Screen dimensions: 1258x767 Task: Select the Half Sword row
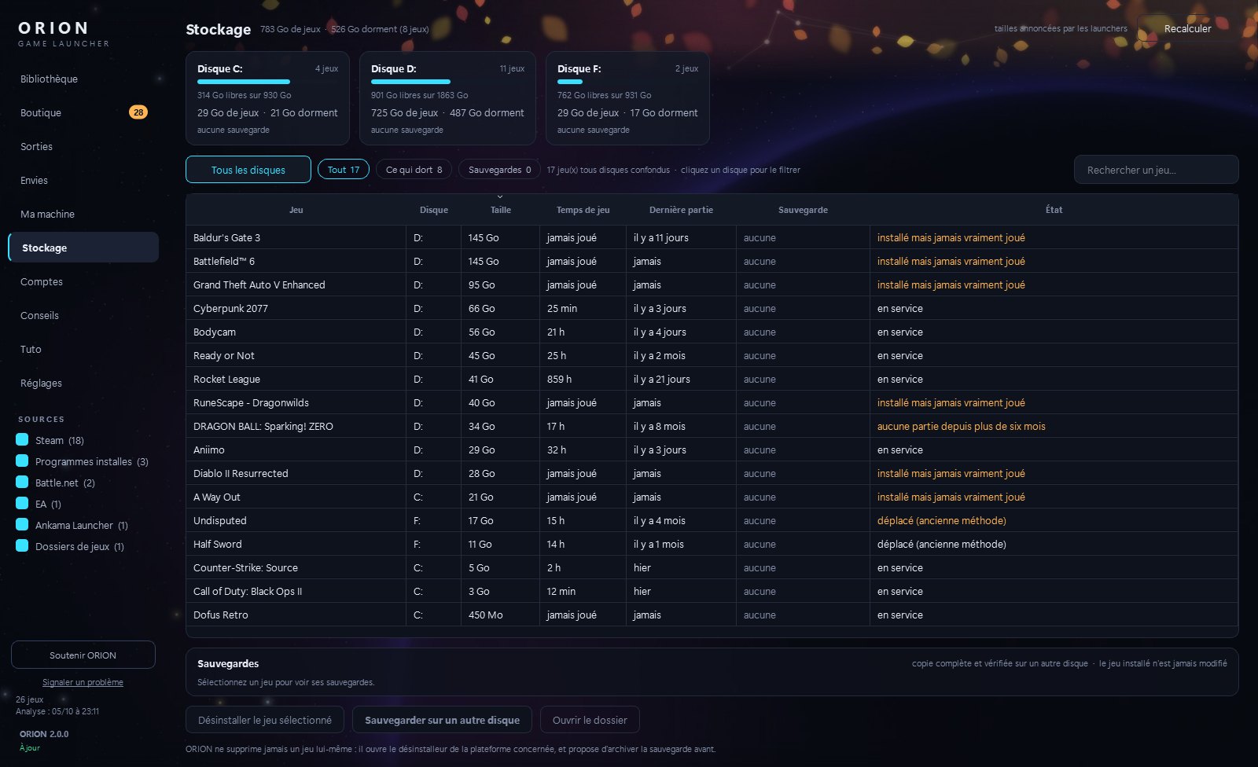(712, 544)
